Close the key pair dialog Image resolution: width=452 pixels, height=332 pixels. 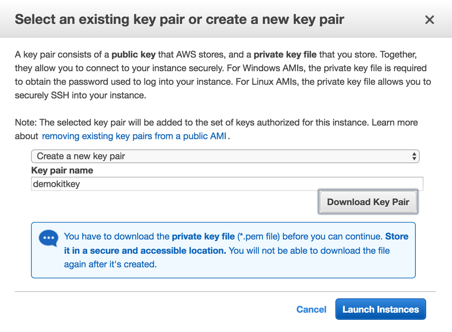tap(429, 19)
